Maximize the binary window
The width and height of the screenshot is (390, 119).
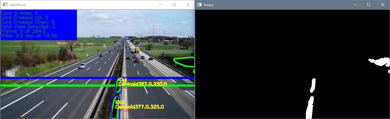369,5
